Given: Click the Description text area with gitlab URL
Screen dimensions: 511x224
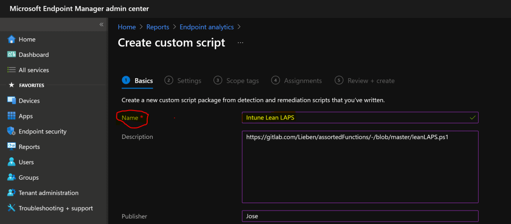Looking at the screenshot, I should coord(360,167).
